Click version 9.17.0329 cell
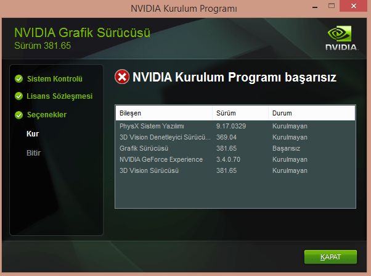371x276 pixels. pyautogui.click(x=231, y=126)
